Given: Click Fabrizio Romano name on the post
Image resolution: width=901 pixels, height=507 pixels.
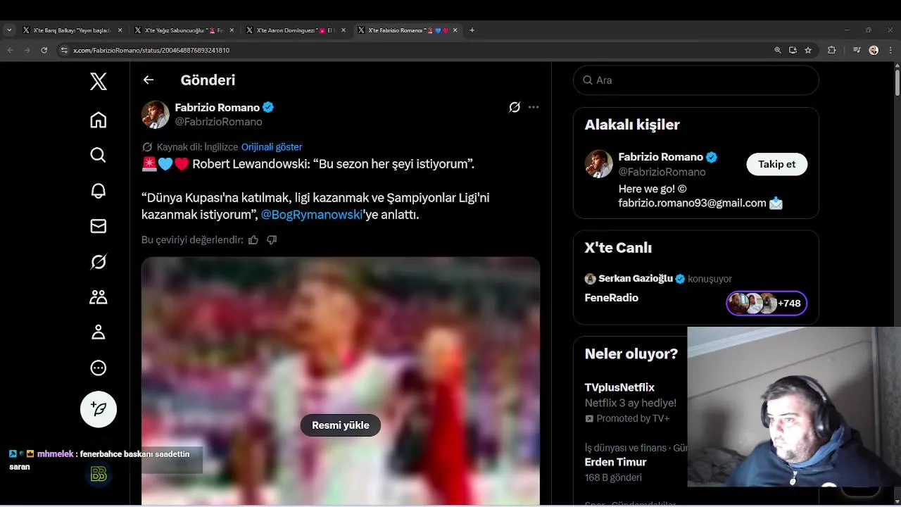Looking at the screenshot, I should click(218, 108).
